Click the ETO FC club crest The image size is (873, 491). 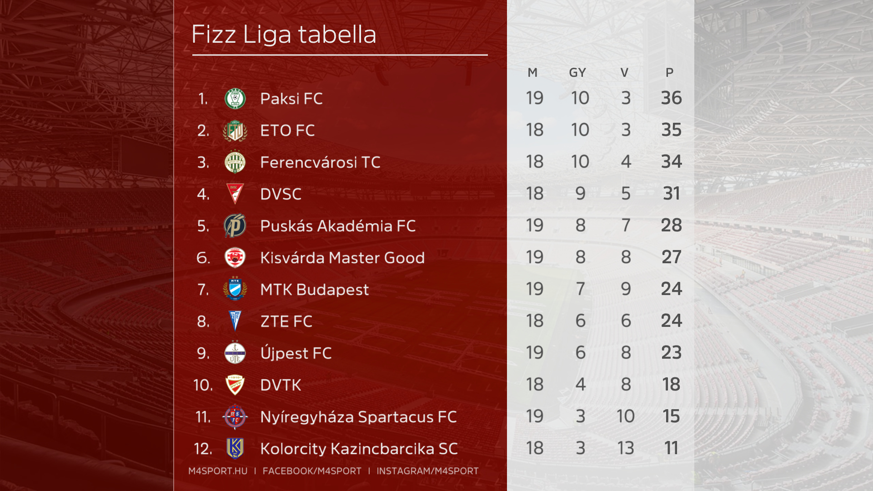coord(235,131)
